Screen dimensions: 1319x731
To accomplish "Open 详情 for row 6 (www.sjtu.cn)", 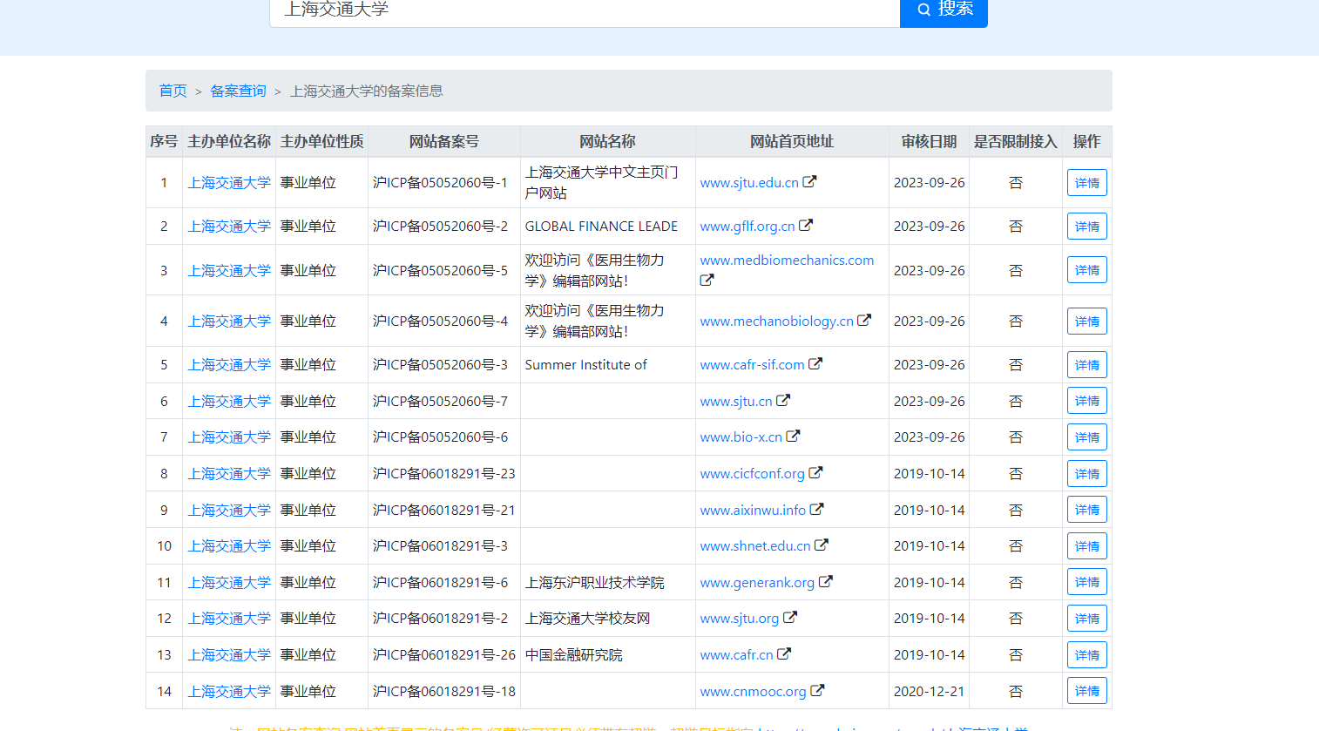I will point(1086,401).
